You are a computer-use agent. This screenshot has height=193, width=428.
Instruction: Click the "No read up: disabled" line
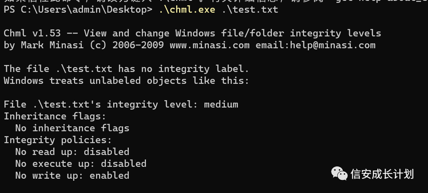pyautogui.click(x=72, y=152)
